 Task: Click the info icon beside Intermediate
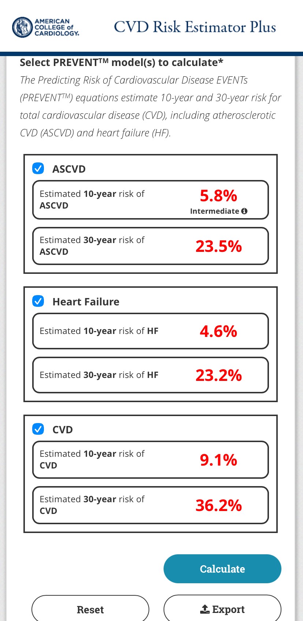(244, 211)
